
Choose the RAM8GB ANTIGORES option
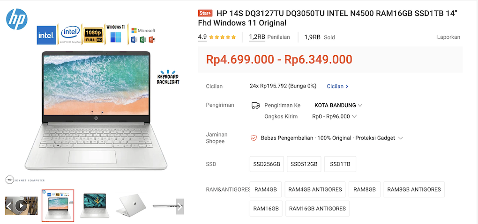[414, 189]
